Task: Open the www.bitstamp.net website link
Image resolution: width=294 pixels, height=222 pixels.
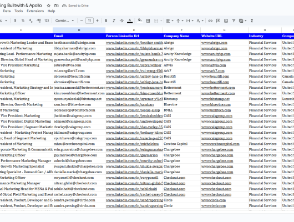Action: coord(215,99)
